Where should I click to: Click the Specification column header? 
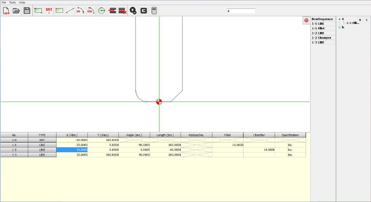click(290, 135)
